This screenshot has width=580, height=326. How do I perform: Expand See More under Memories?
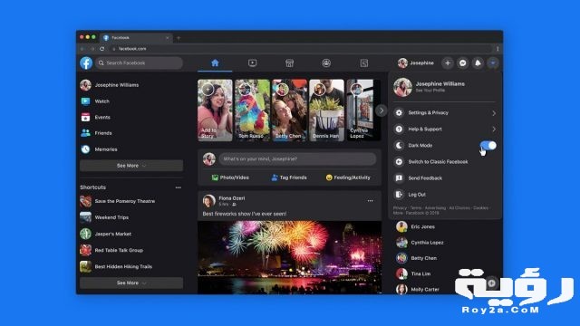[131, 166]
